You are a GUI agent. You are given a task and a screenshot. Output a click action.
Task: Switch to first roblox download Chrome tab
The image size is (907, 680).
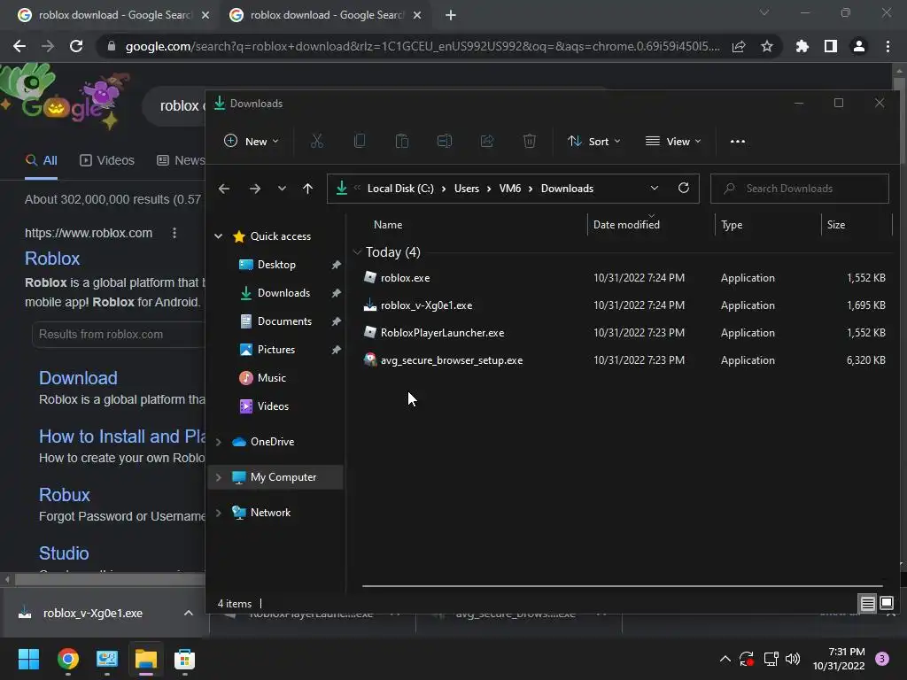click(113, 15)
